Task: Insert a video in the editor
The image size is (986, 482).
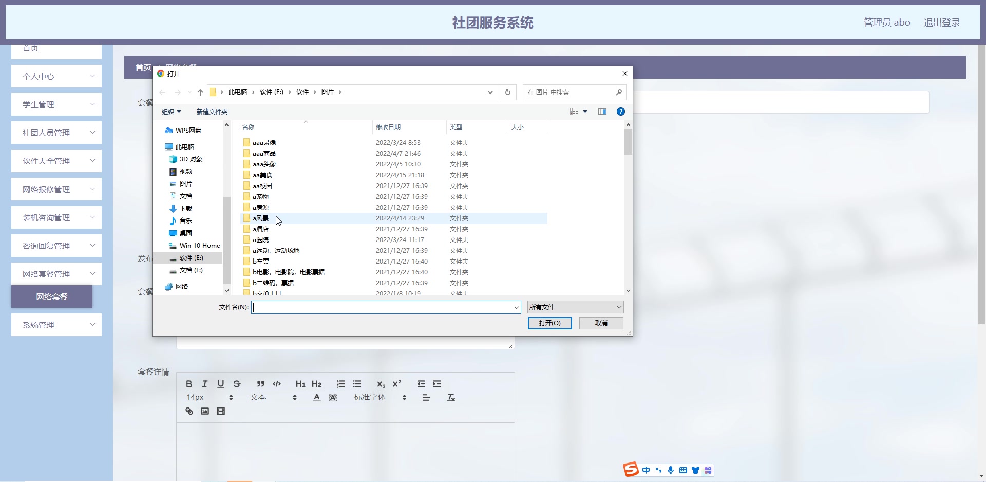Action: [221, 411]
